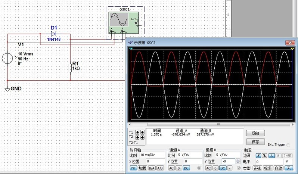298x174 pixels.
Task: Click the D1 diode symbol
Action: 53,33
